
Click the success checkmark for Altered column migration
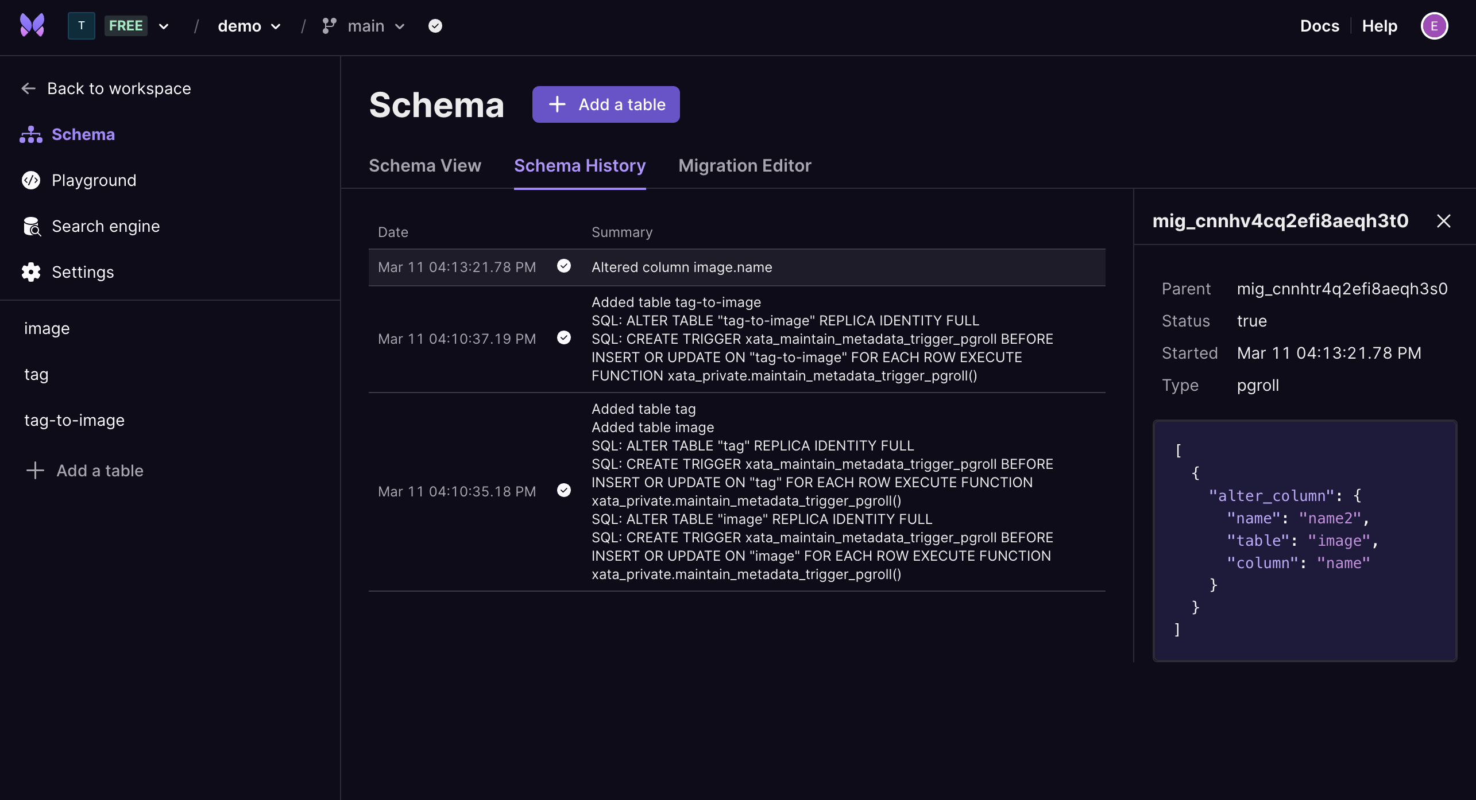click(564, 266)
